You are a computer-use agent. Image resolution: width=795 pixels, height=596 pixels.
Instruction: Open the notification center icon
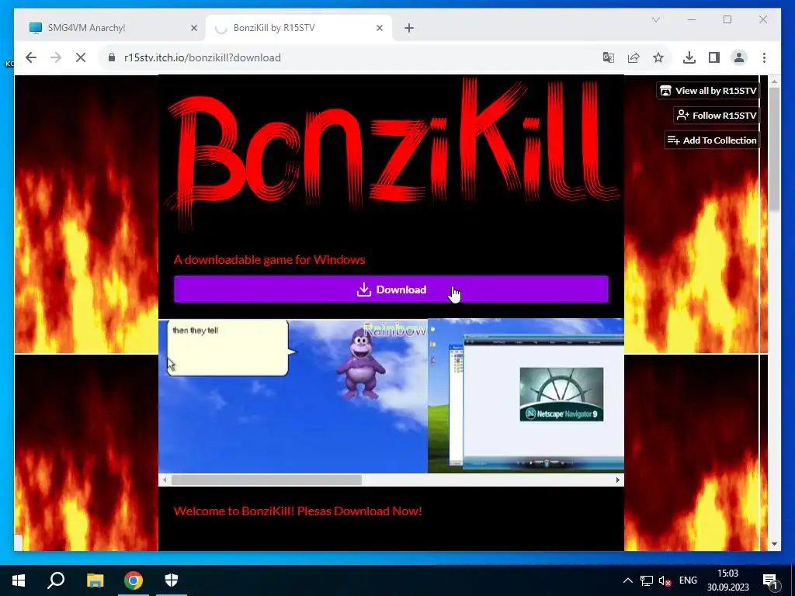tap(771, 580)
